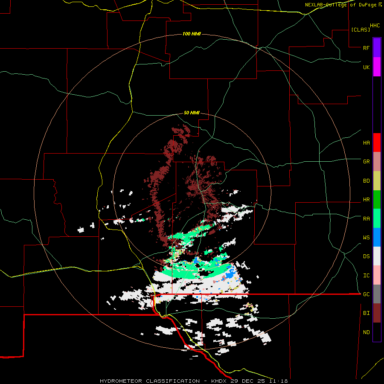384x384 pixels.
Task: Select the GR legend color block
Action: pyautogui.click(x=377, y=162)
